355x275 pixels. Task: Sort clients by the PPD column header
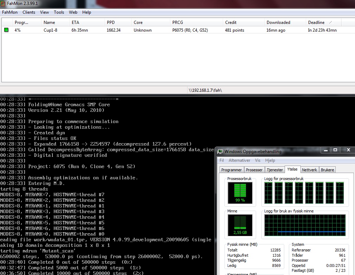(111, 23)
